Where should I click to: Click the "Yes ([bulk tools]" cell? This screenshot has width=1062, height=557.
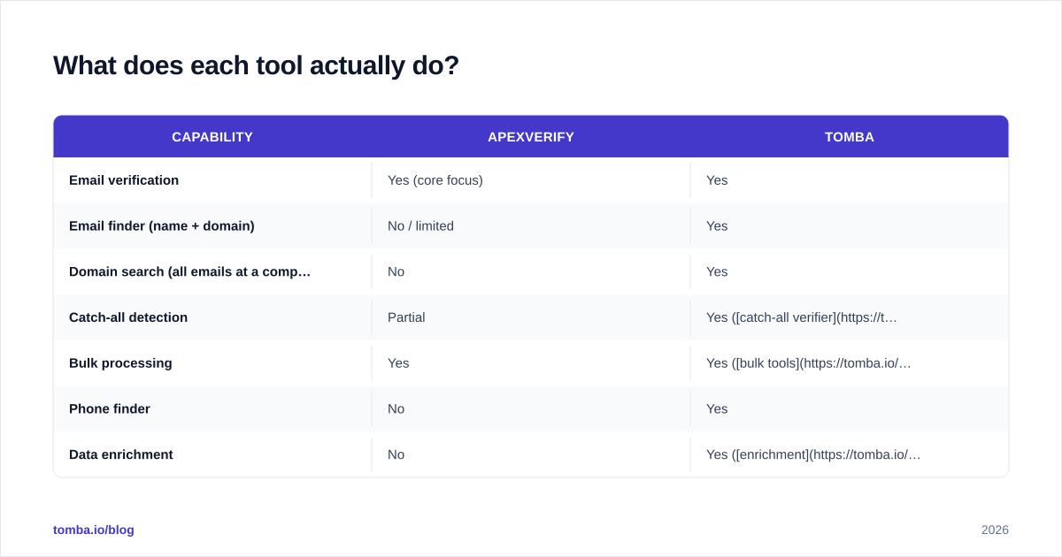click(809, 363)
